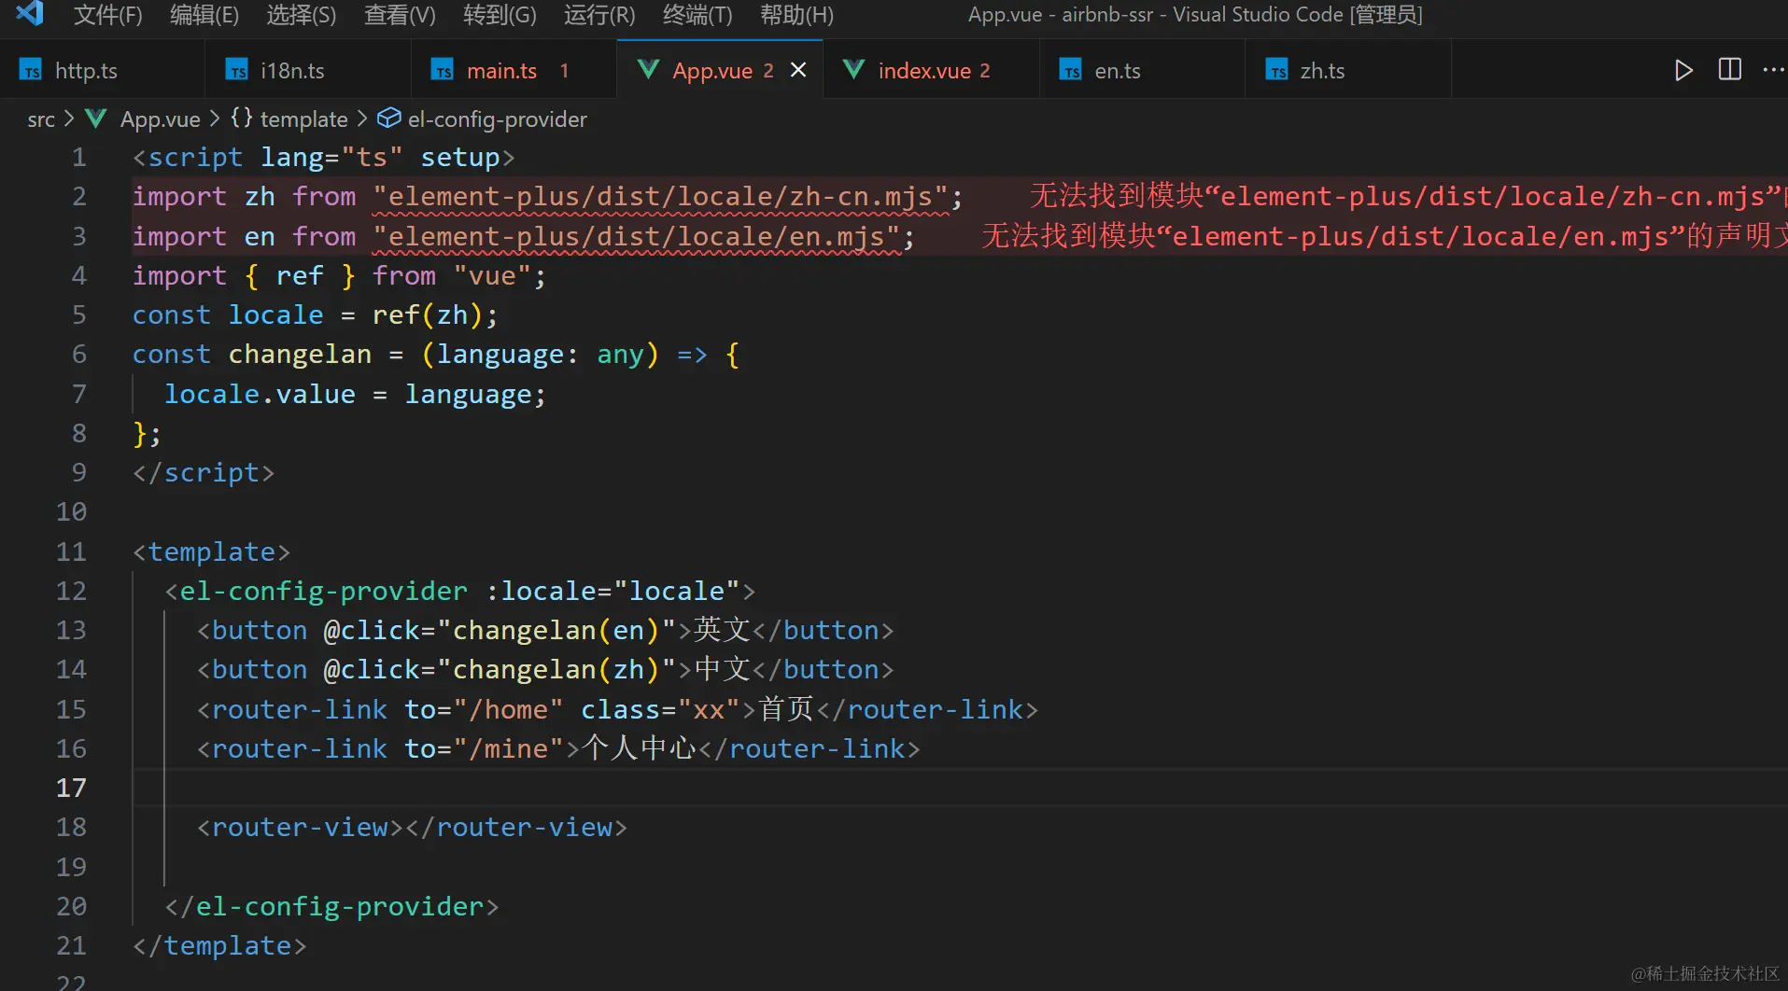Click the el-config-provider cube icon in breadcrumbs

(388, 118)
